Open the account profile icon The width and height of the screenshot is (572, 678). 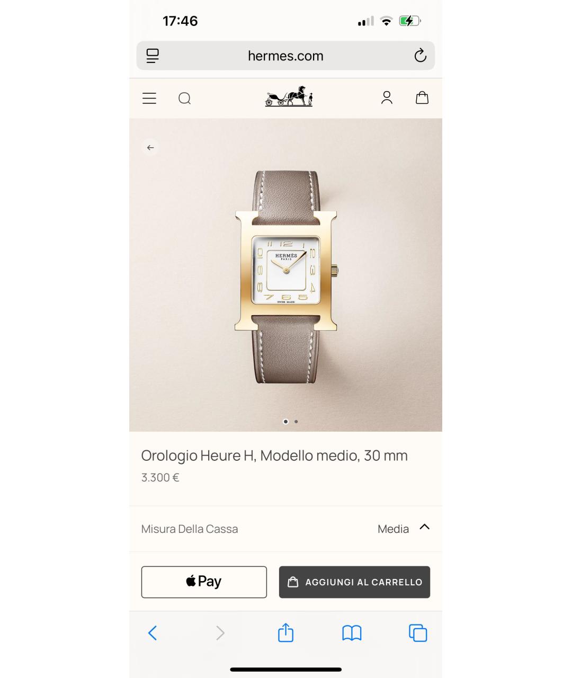(x=387, y=97)
